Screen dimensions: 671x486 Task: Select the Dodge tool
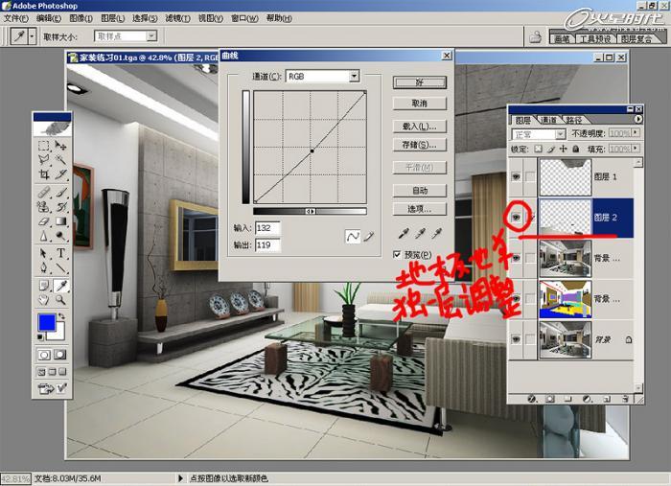click(x=60, y=236)
